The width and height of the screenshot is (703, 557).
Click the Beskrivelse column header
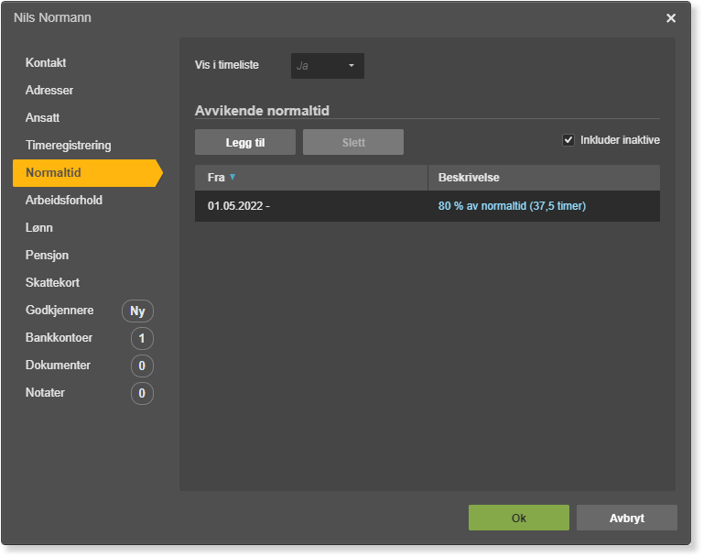click(544, 178)
